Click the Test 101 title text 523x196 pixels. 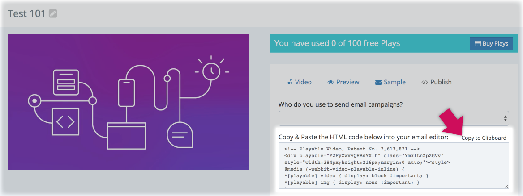26,13
